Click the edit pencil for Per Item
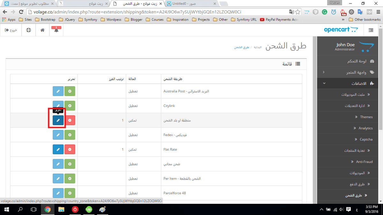This screenshot has width=383, height=215. click(x=58, y=178)
